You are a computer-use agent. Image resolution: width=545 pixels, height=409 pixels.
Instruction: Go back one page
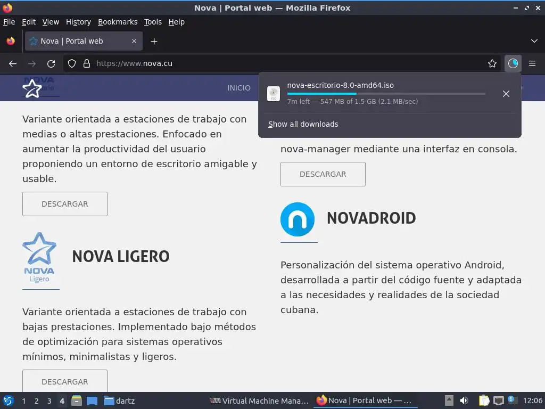pyautogui.click(x=13, y=64)
